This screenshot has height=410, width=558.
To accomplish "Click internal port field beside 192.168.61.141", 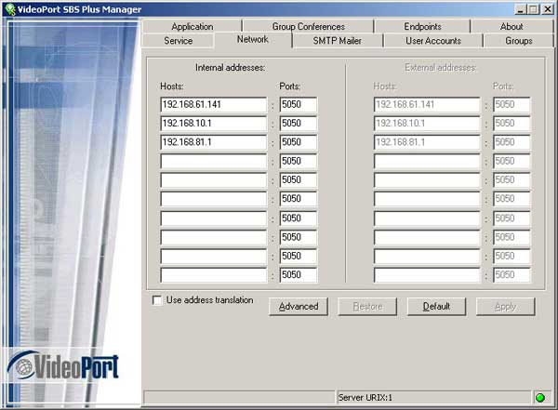I will click(x=299, y=105).
